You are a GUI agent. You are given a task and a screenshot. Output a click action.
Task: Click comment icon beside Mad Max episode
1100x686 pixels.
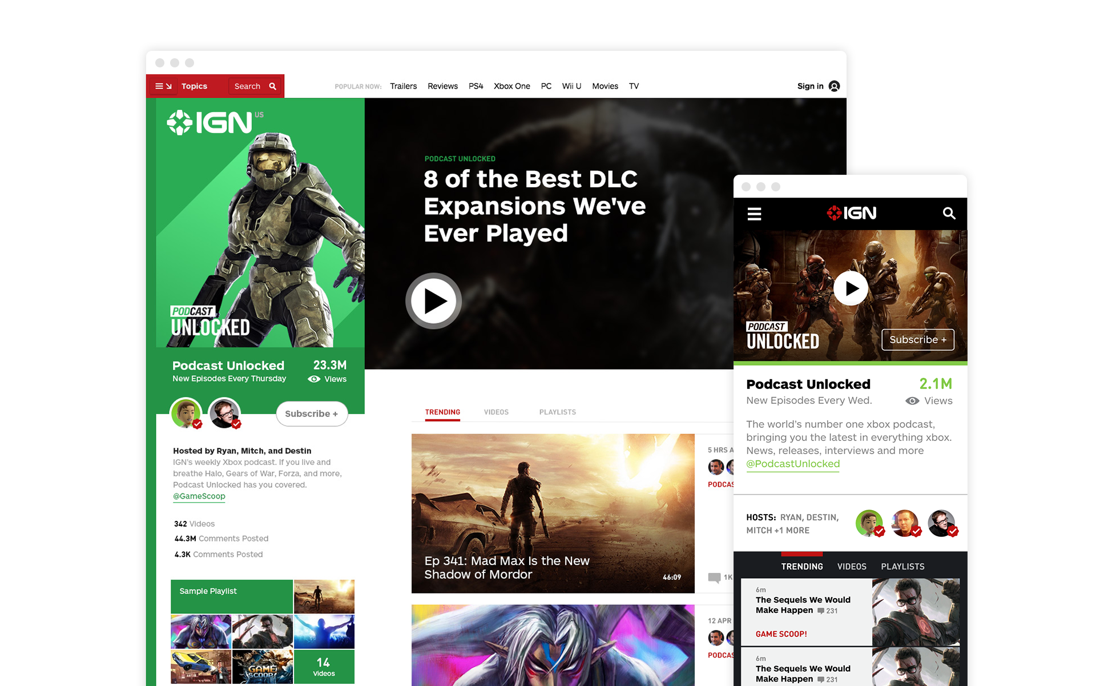tap(714, 577)
